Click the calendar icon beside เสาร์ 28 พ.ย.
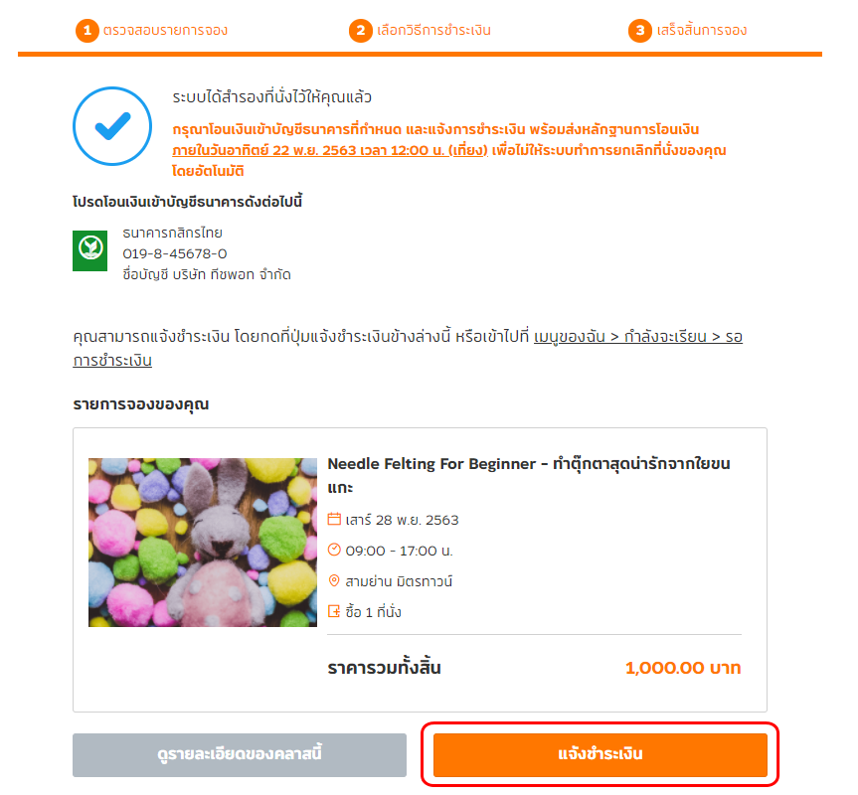Image resolution: width=858 pixels, height=795 pixels. pyautogui.click(x=334, y=519)
